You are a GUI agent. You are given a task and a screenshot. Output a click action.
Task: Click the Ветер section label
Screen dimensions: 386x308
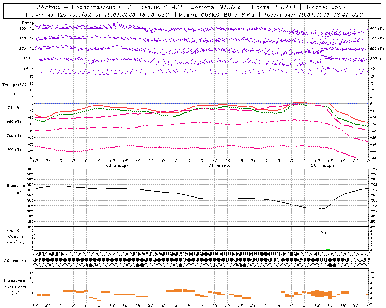point(28,23)
